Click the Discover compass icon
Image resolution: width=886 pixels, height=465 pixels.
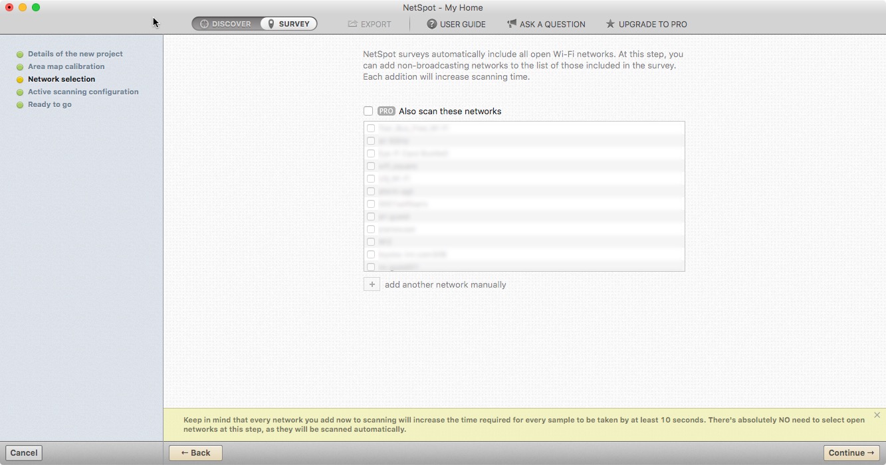(x=204, y=24)
